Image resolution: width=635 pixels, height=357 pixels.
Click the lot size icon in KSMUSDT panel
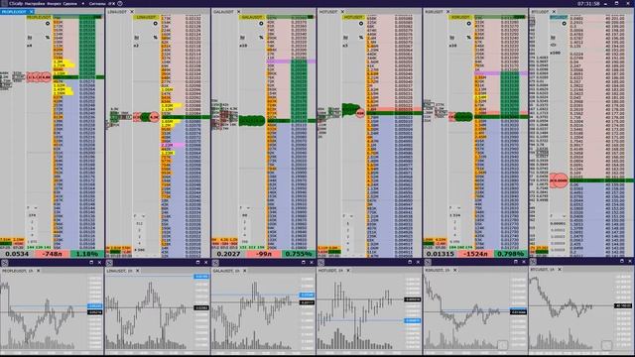pos(452,38)
